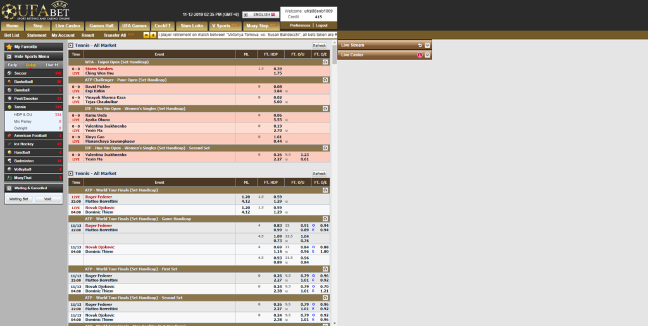Click Transfer All link
Image resolution: width=648 pixels, height=326 pixels.
115,35
